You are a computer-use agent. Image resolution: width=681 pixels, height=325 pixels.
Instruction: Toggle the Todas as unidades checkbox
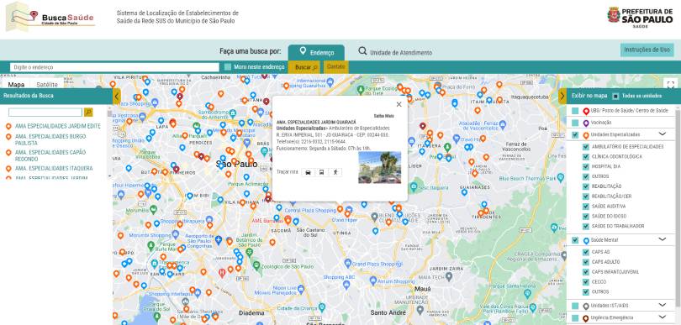615,96
